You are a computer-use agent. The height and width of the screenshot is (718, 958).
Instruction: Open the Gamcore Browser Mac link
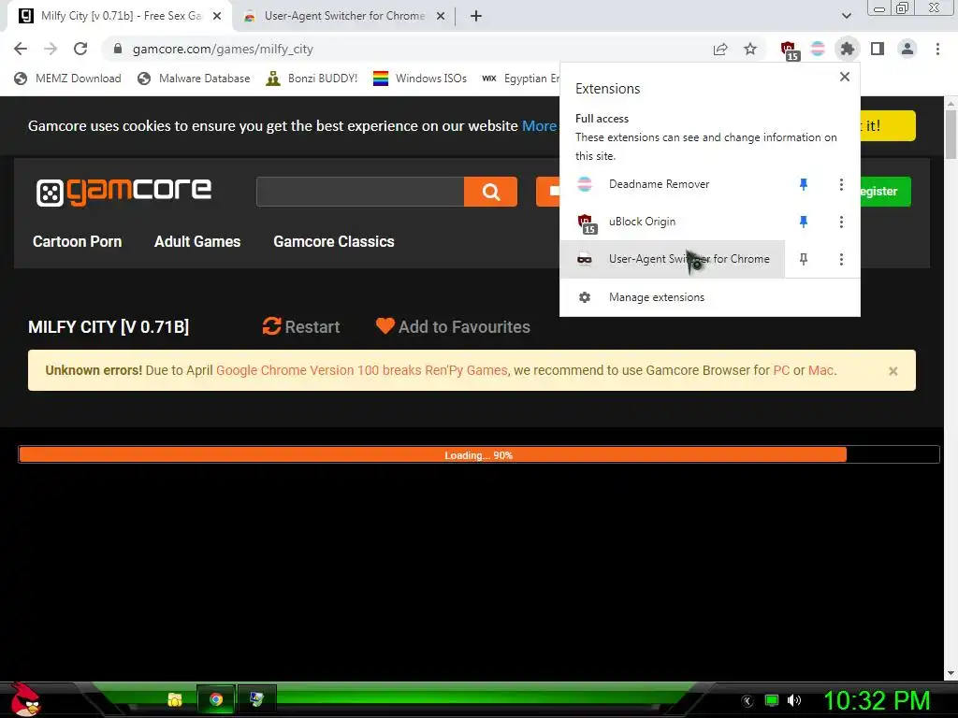coord(821,370)
